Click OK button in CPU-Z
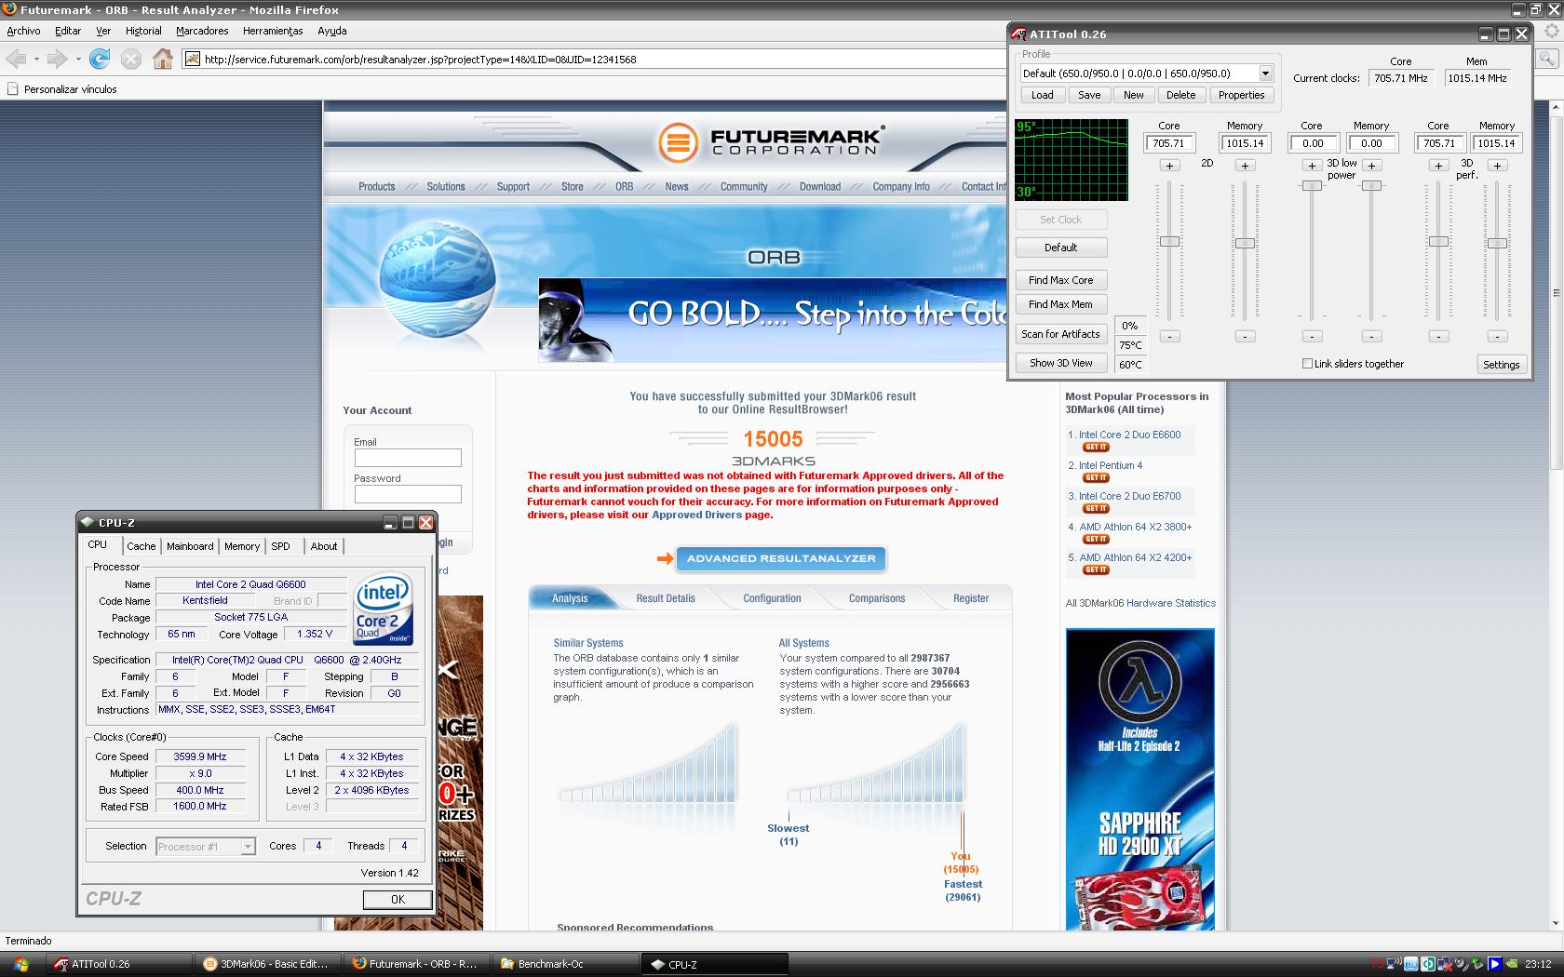 398,899
